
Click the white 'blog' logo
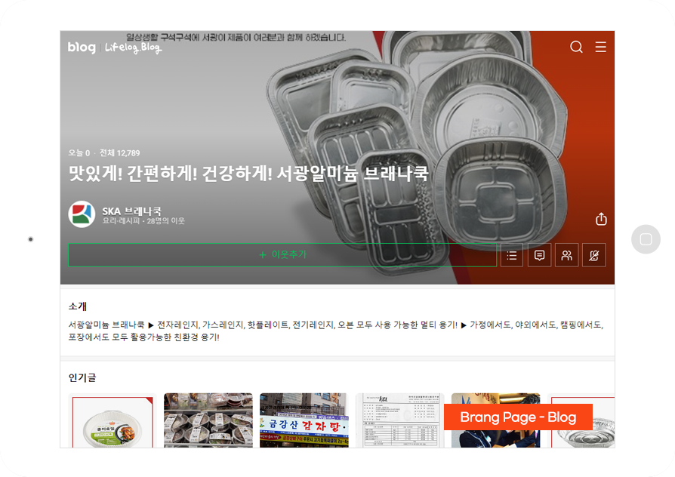point(82,48)
